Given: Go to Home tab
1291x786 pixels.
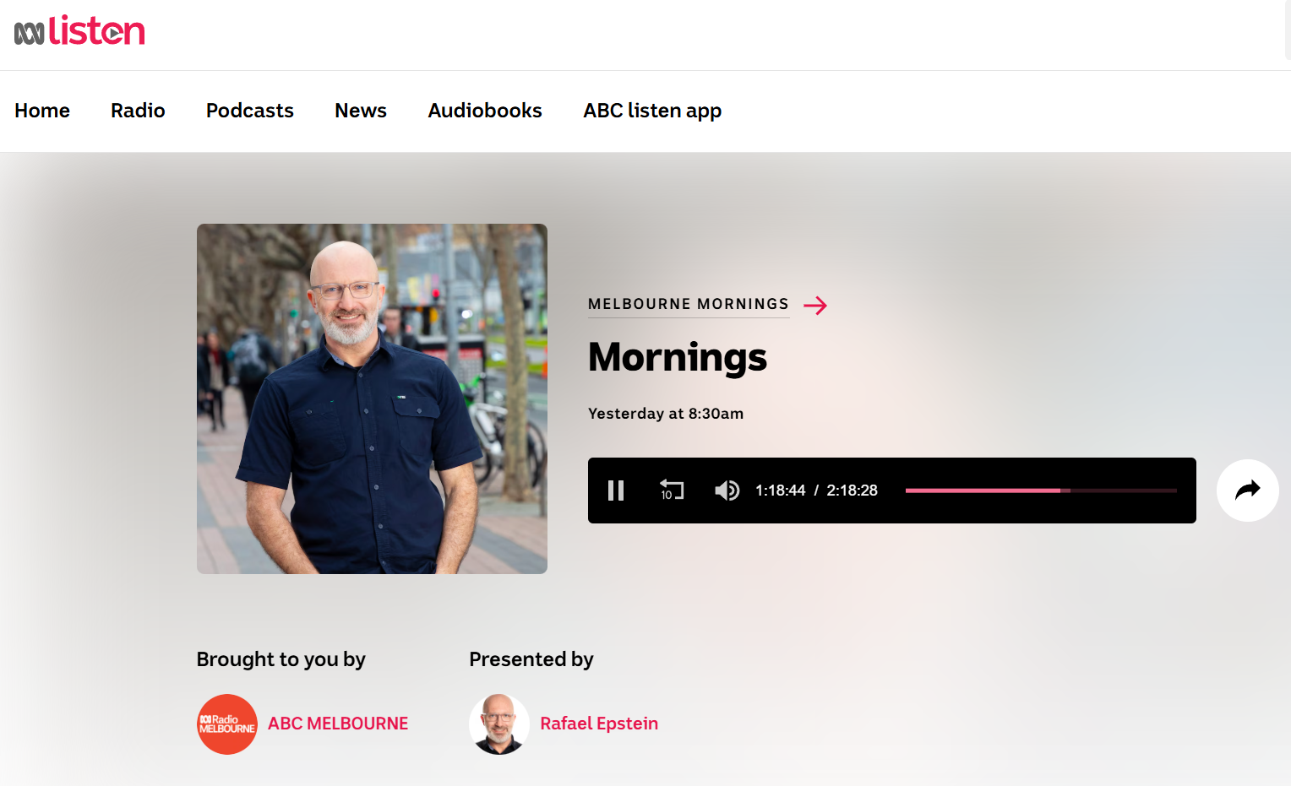Looking at the screenshot, I should click(42, 111).
